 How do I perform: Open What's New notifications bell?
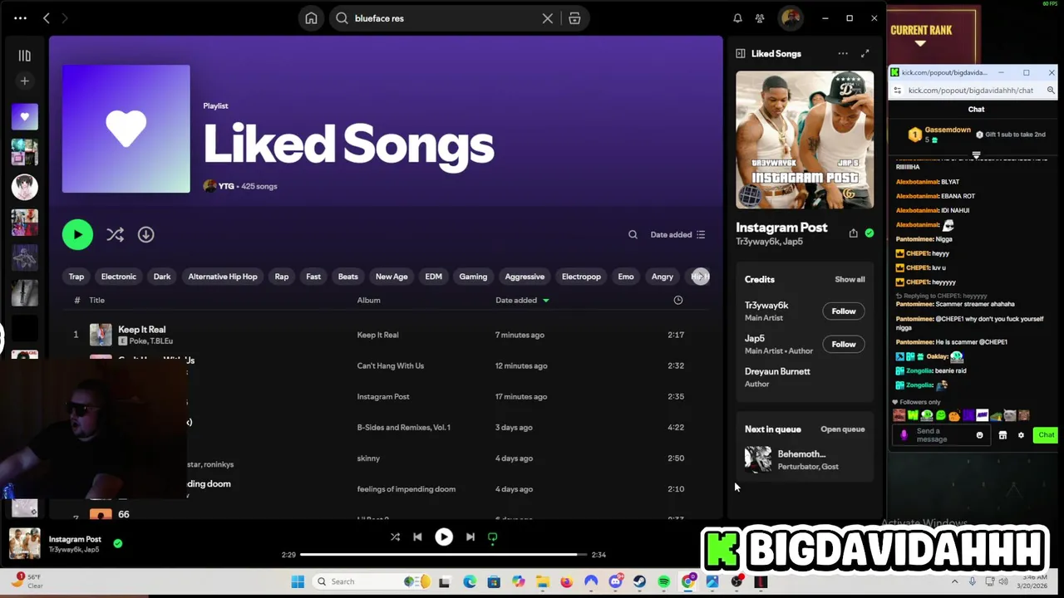(737, 18)
